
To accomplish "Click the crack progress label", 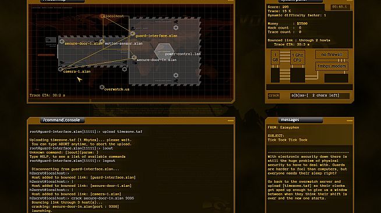I will click(x=274, y=95).
